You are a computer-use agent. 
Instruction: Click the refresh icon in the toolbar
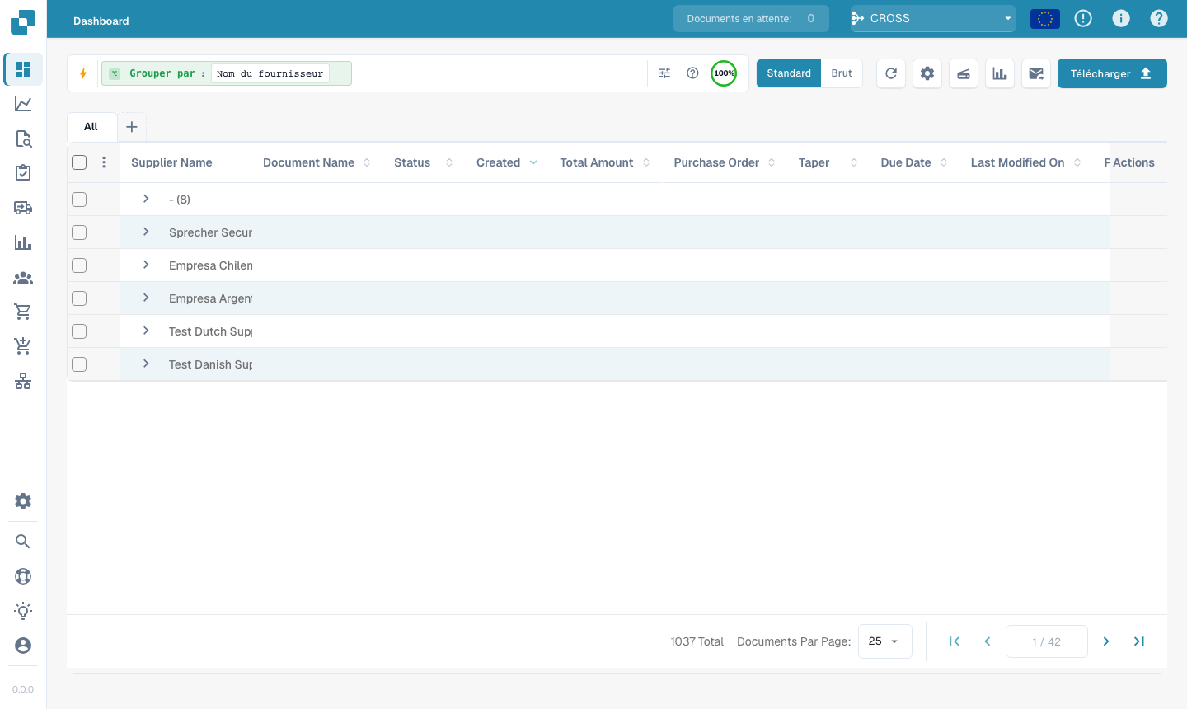891,73
